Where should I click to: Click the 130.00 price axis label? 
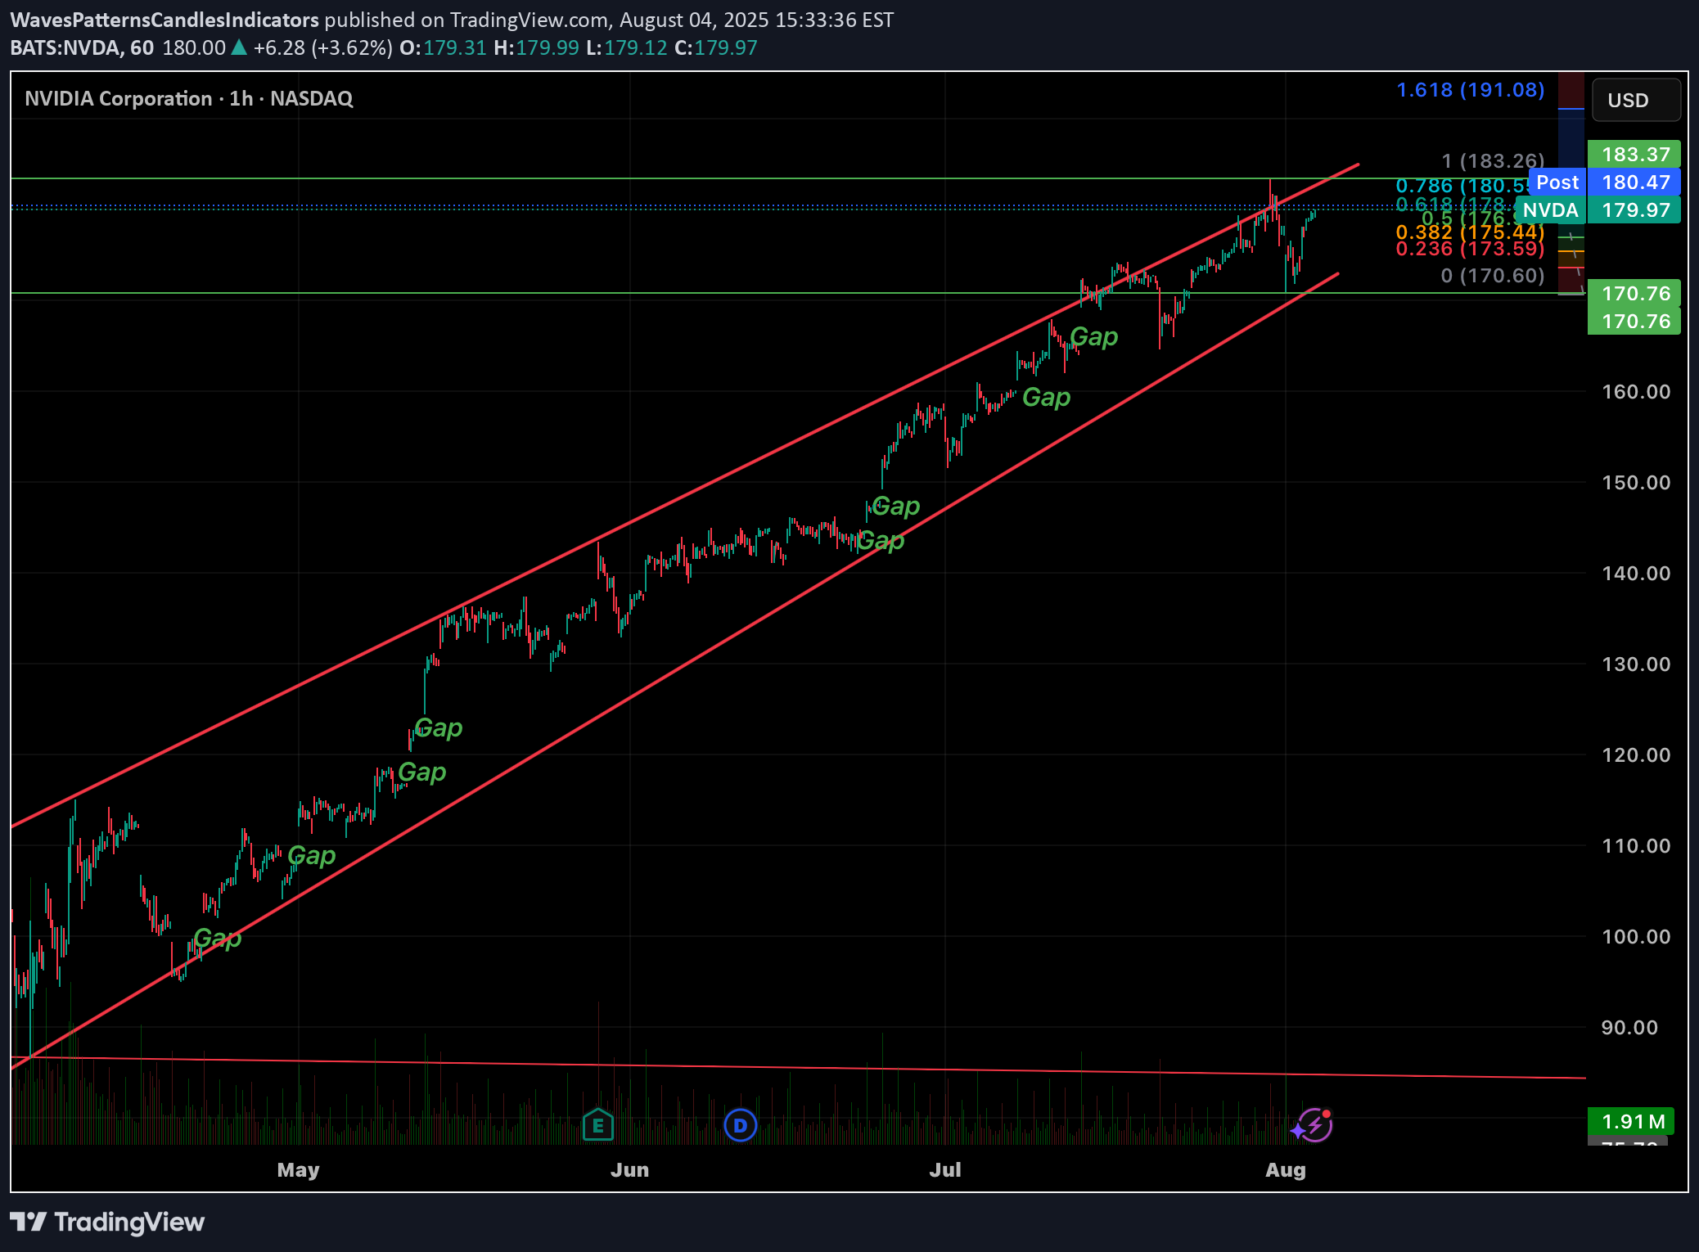[x=1636, y=664]
